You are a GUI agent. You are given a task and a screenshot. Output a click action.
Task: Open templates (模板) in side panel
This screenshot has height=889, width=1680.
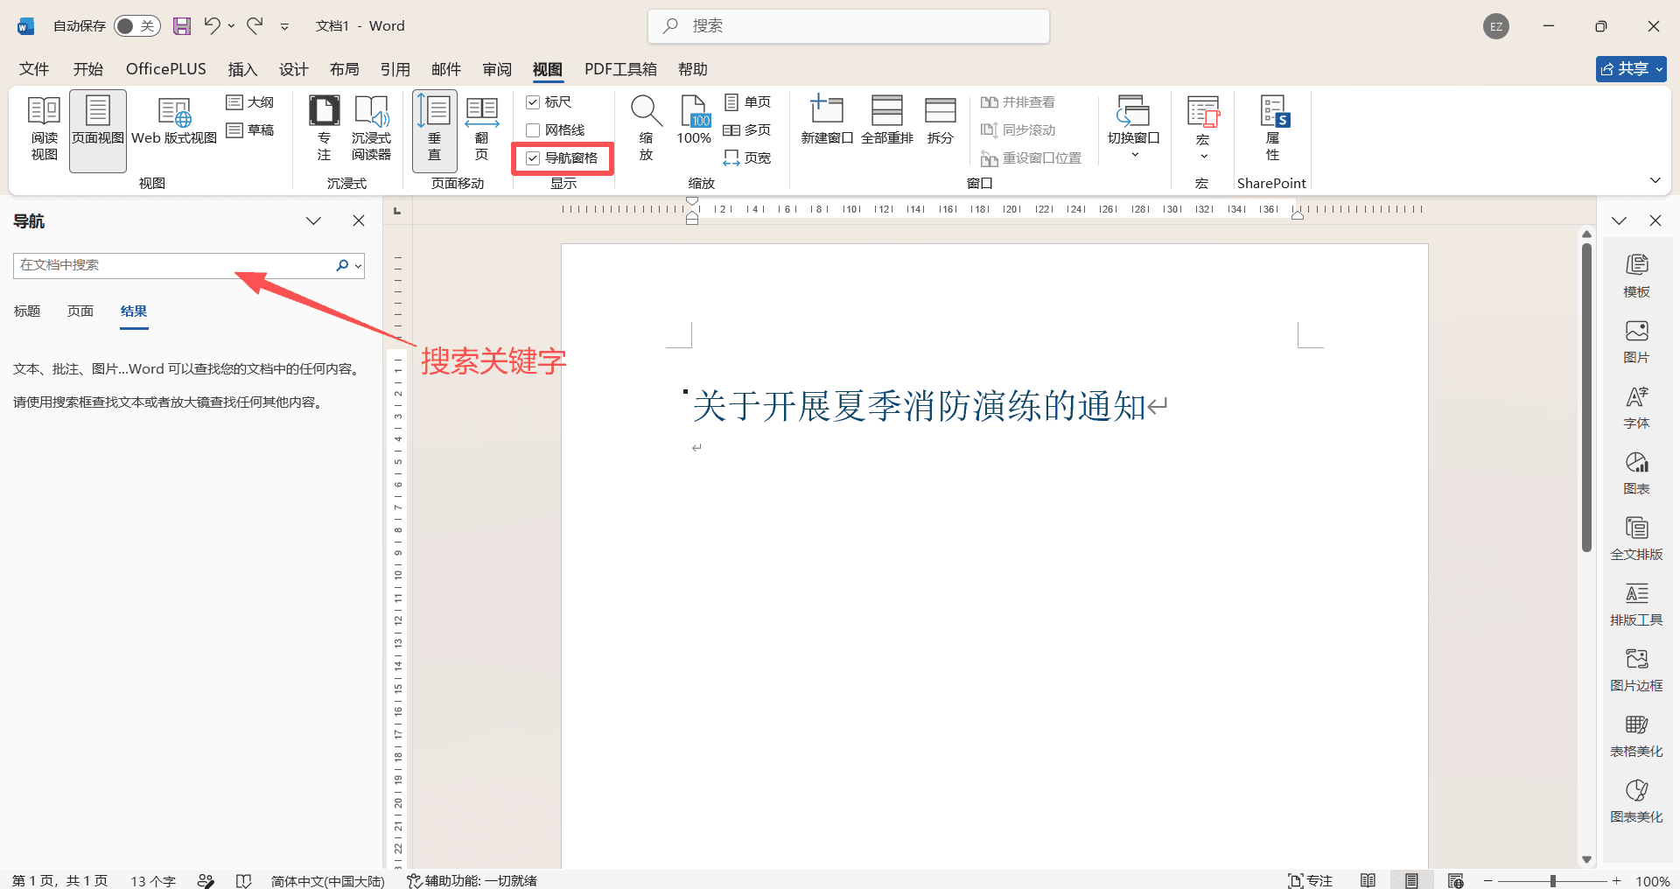[x=1637, y=276]
